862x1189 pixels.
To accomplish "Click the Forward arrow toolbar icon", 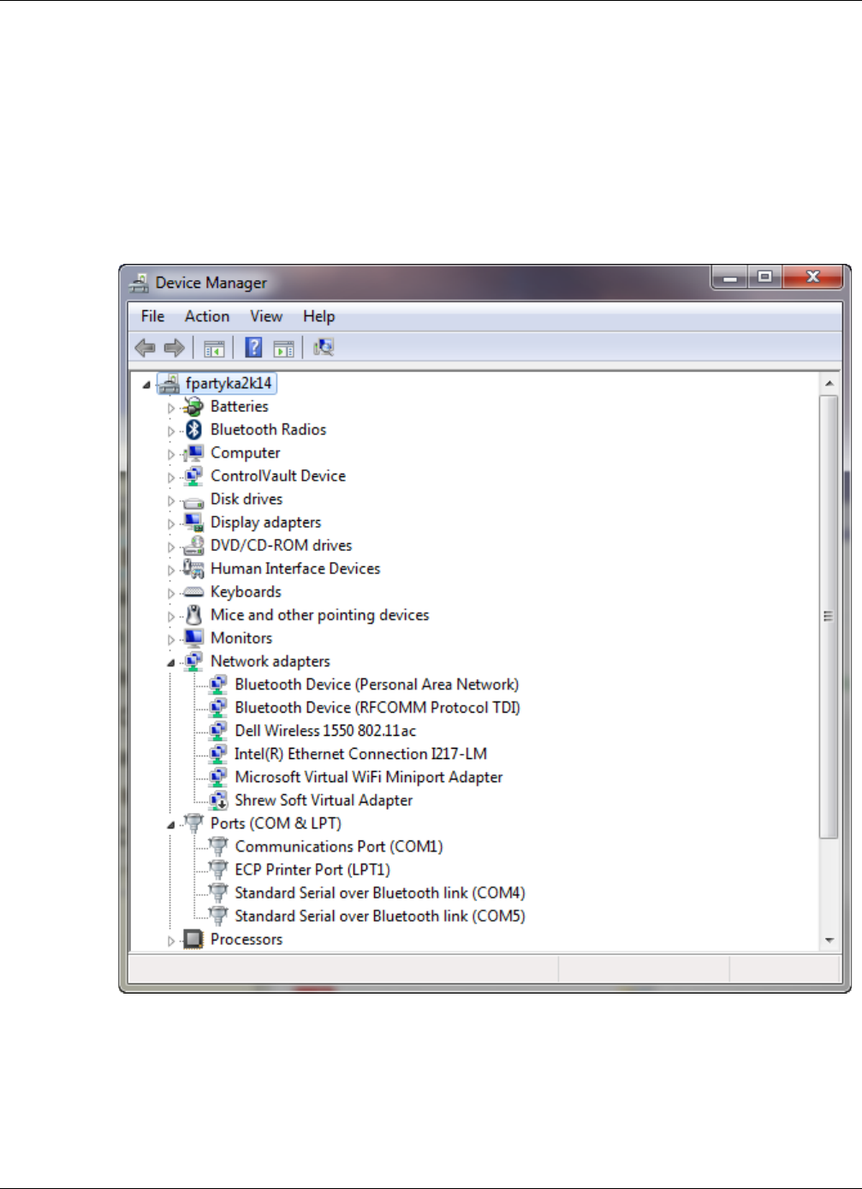I will tap(175, 348).
